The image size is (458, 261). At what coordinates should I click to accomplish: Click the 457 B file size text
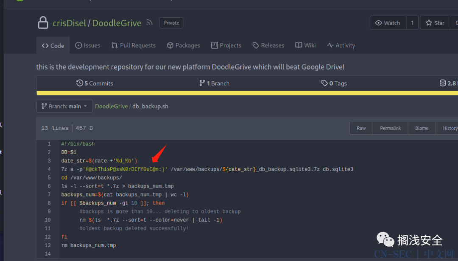click(84, 128)
